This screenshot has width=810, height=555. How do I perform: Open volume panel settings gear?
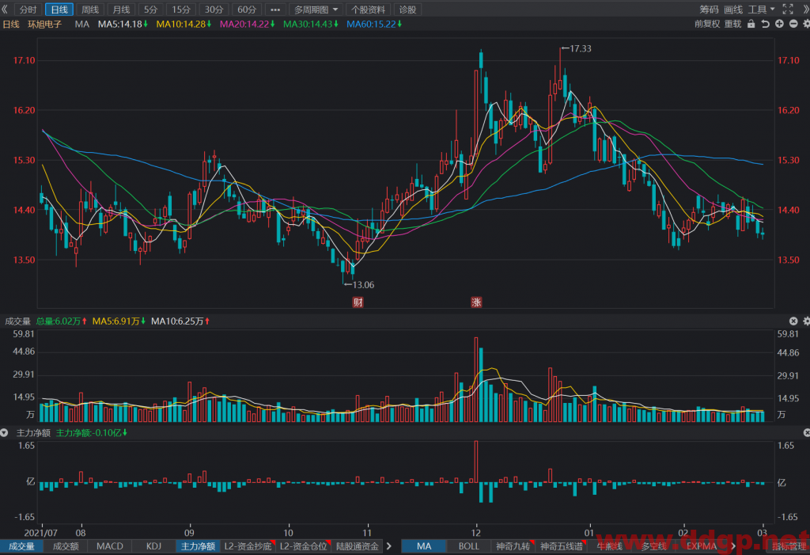(x=806, y=321)
